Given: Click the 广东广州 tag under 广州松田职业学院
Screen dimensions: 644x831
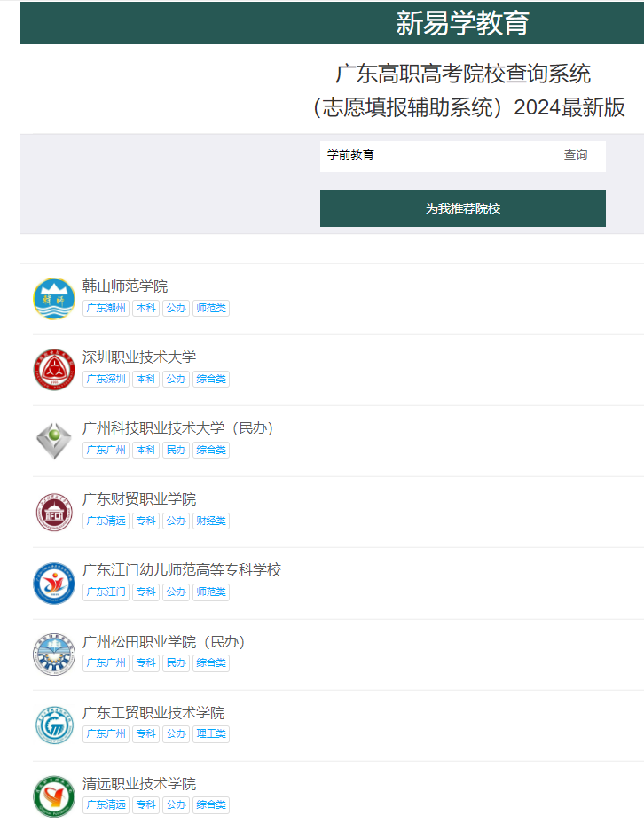Looking at the screenshot, I should pyautogui.click(x=106, y=663).
